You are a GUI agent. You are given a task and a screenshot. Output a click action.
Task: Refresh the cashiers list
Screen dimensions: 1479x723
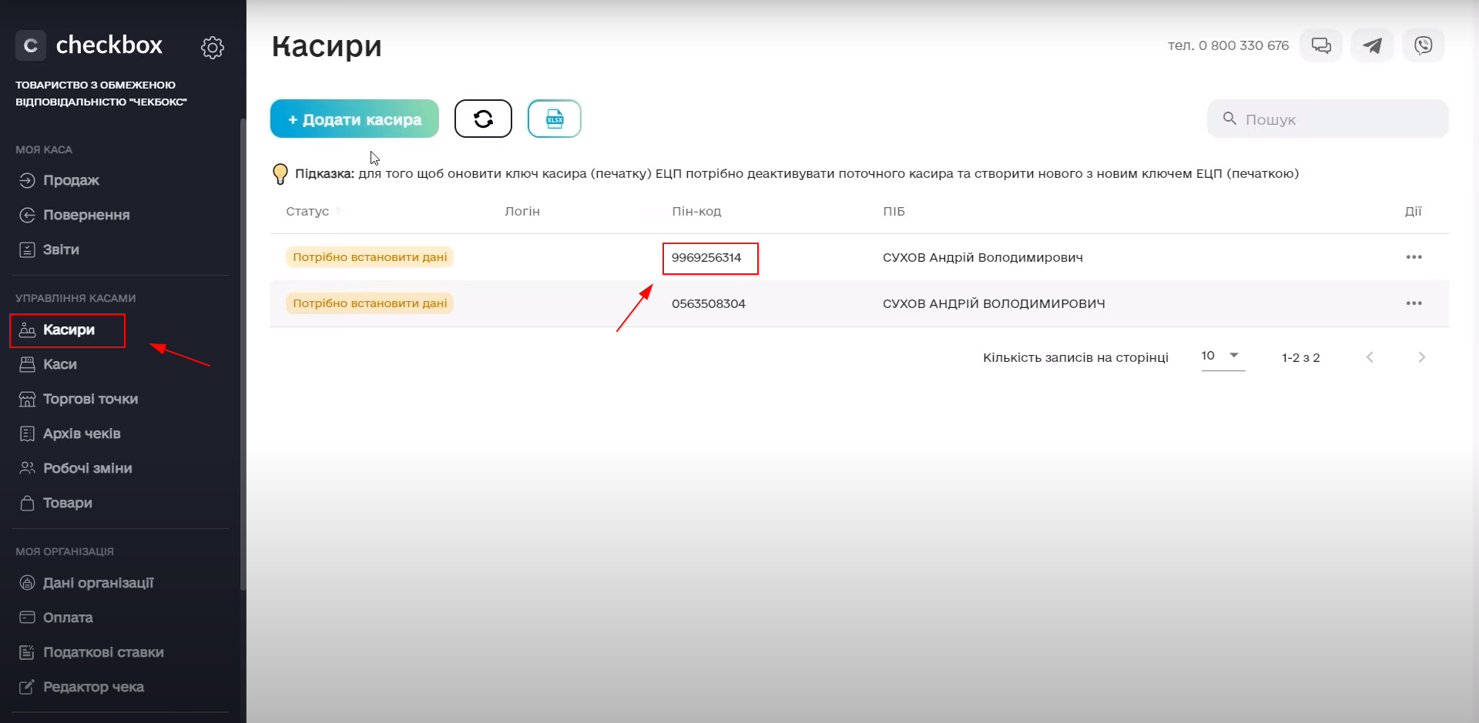(483, 119)
